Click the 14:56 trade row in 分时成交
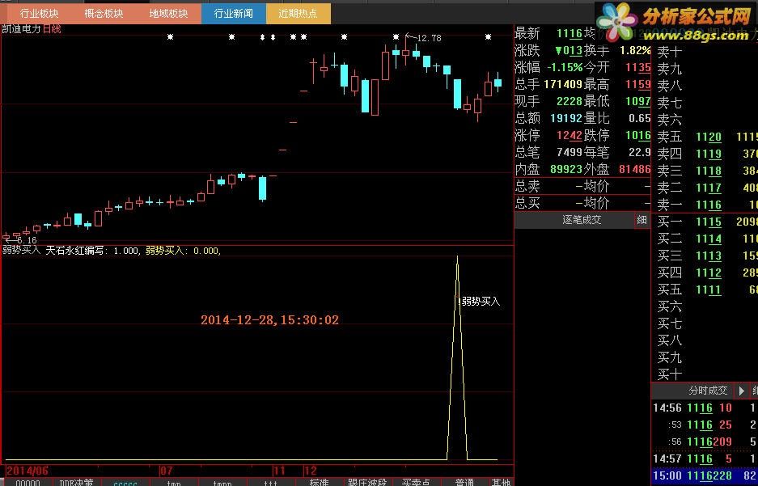 (705, 408)
